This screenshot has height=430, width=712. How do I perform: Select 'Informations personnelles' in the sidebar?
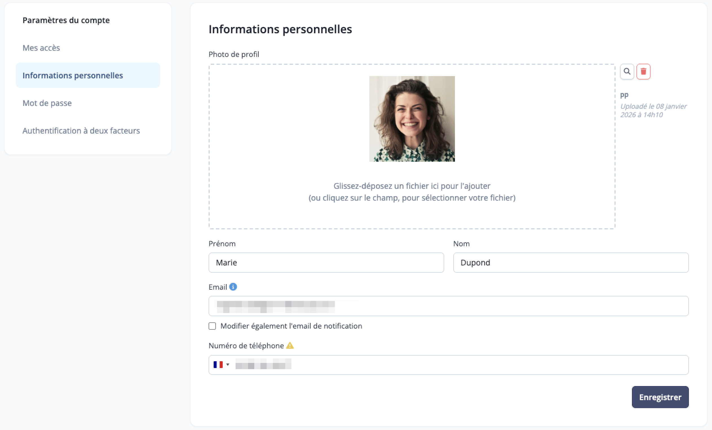(73, 75)
